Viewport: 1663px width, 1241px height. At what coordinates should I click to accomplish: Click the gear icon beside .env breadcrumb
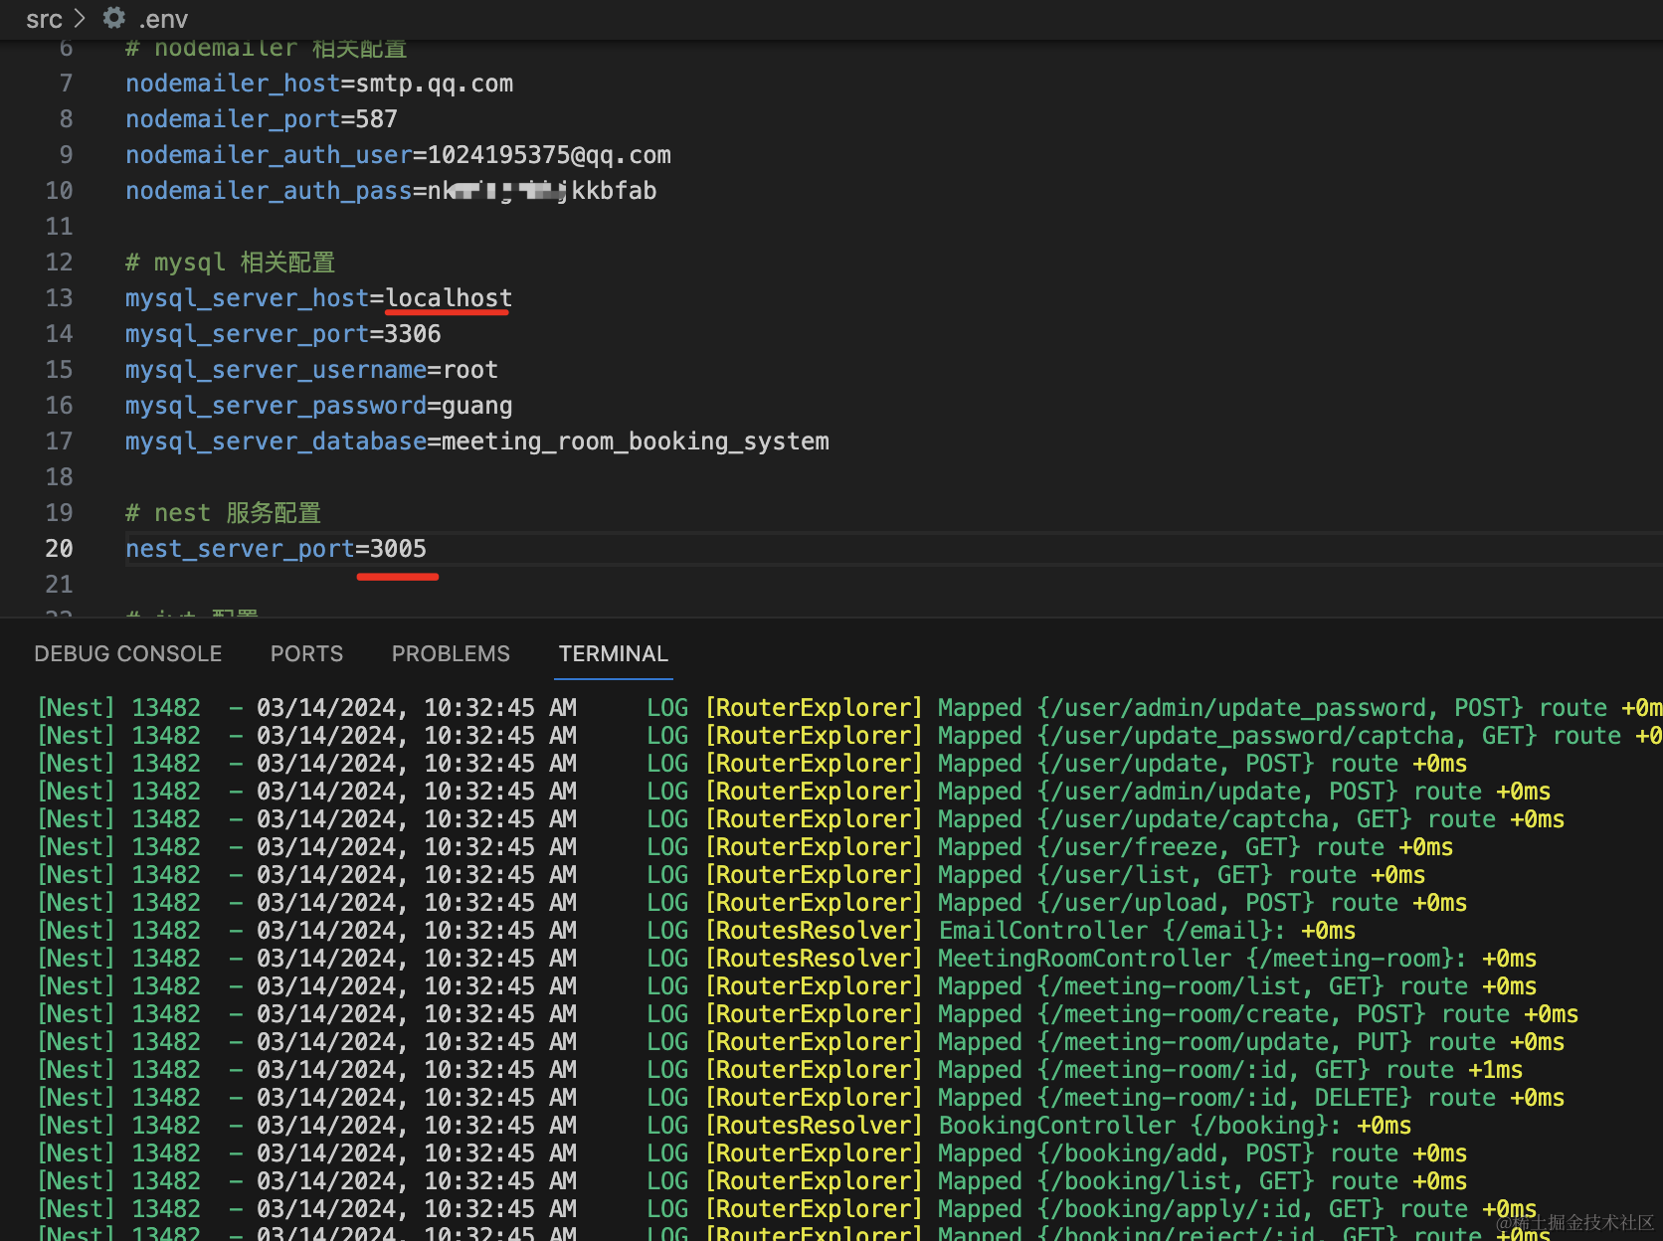[x=114, y=18]
